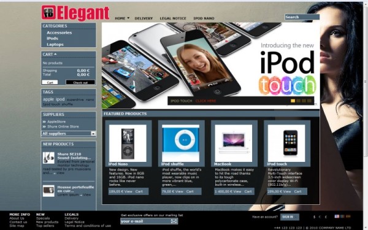Open the All suppliers dropdown
The height and width of the screenshot is (230, 368).
68,133
